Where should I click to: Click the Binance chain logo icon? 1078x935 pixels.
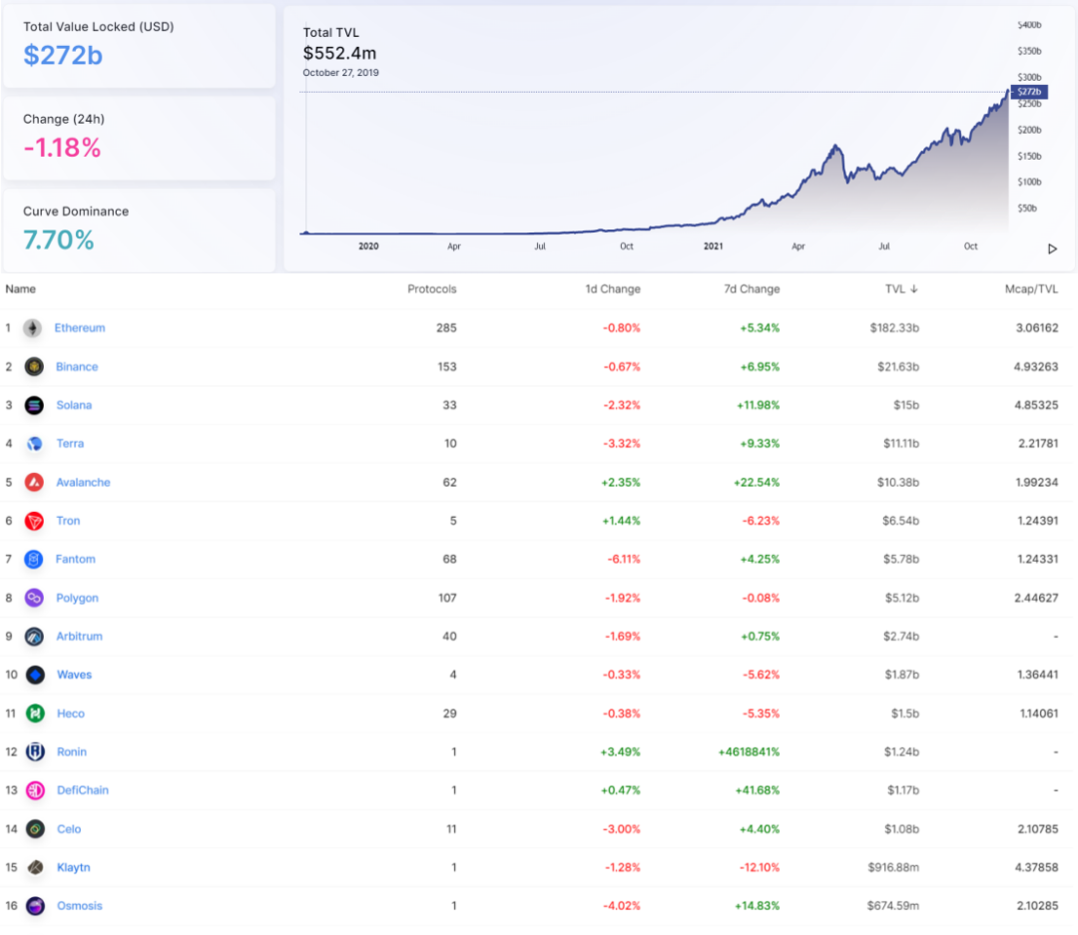(x=34, y=366)
